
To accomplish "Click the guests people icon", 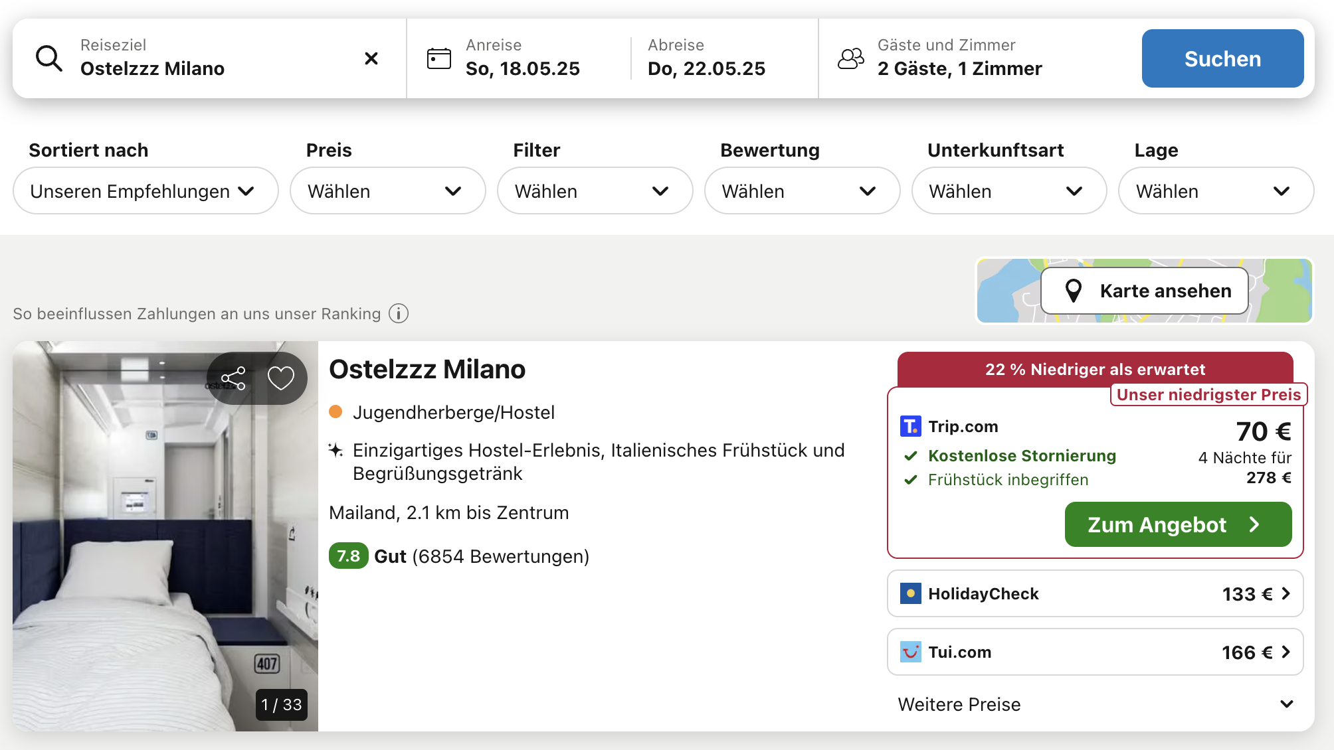I will 851,58.
